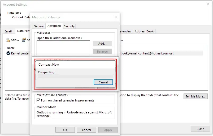Close the Account Settings window

coord(208,4)
